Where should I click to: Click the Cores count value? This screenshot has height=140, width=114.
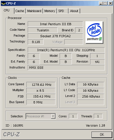[x=73, y=116]
